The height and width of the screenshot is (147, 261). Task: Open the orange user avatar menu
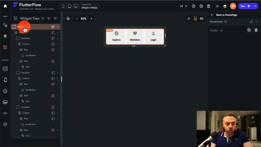click(233, 6)
